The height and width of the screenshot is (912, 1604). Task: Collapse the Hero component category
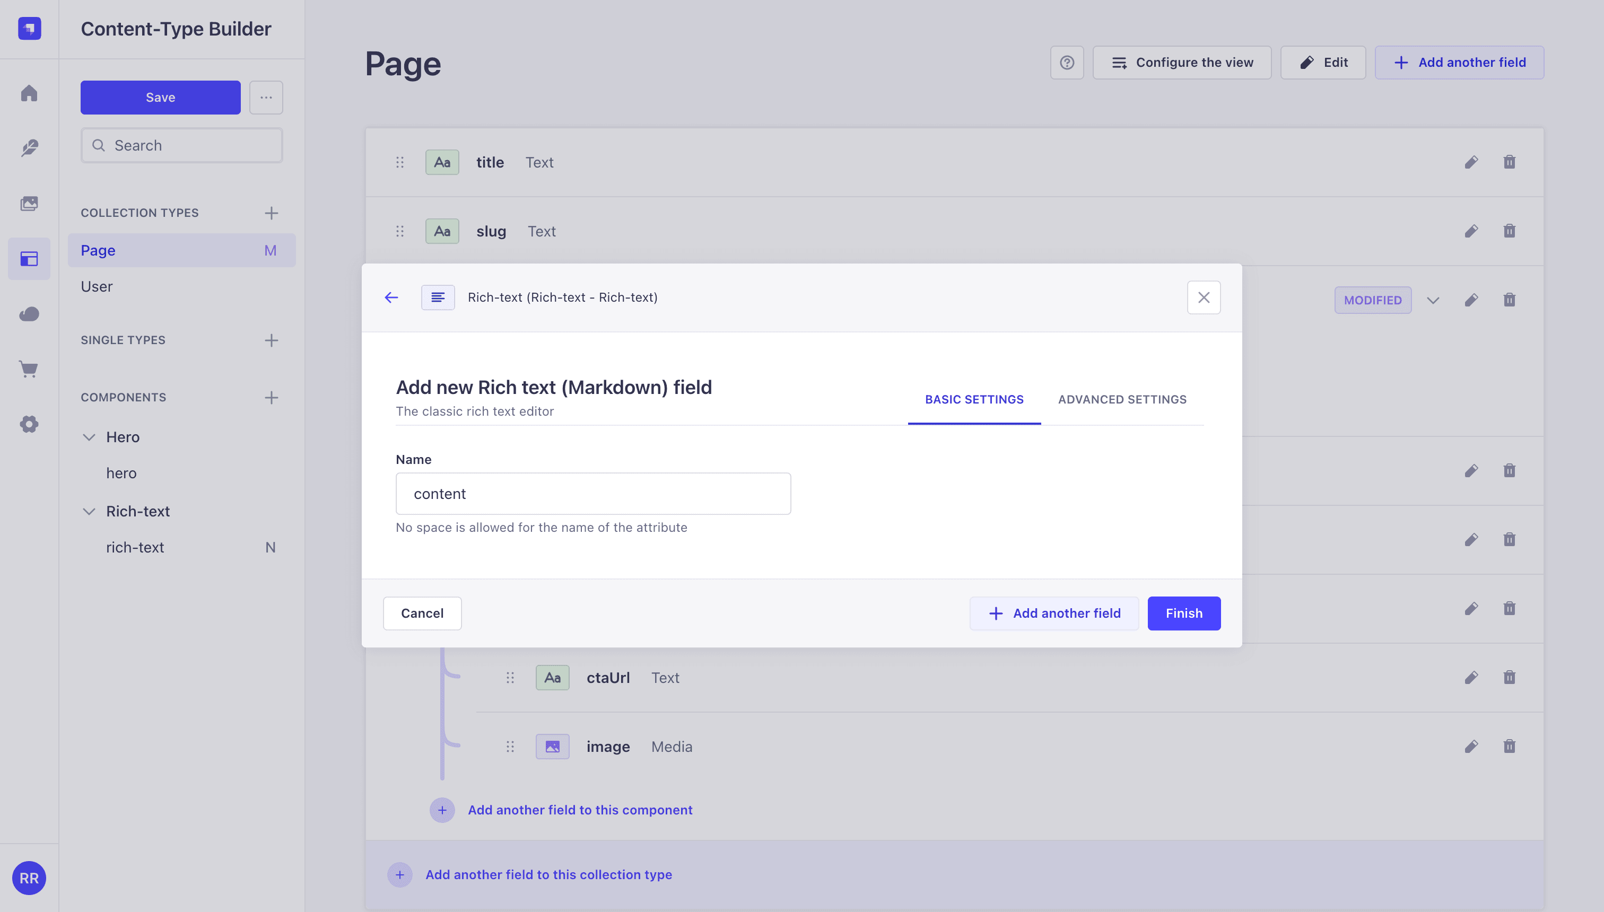click(89, 437)
